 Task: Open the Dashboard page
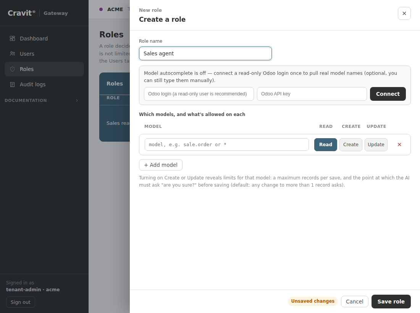pos(44,39)
